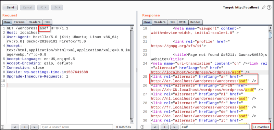The width and height of the screenshot is (274, 130).
Task: Click response search next match button
Action: coord(174,127)
